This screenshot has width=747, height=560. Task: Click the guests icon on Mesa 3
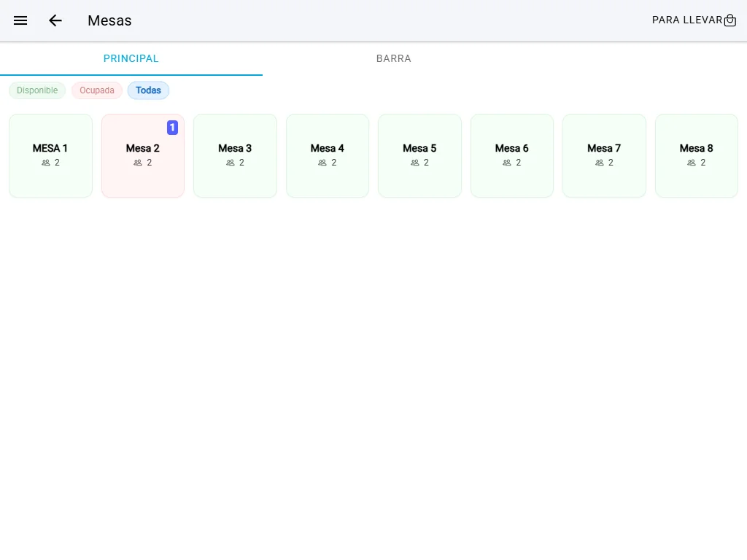(x=230, y=163)
